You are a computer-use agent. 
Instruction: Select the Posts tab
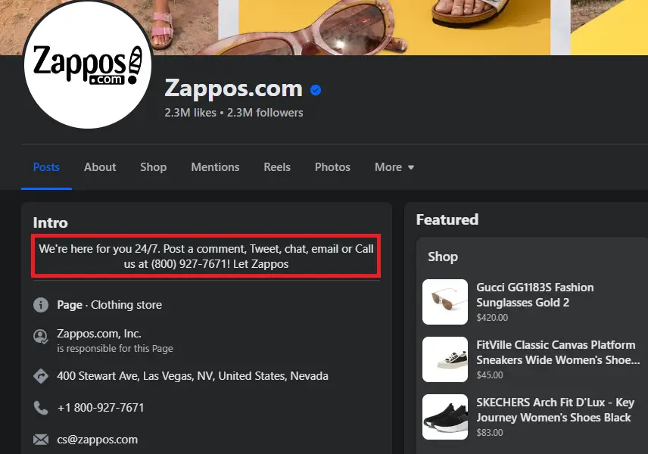click(46, 167)
